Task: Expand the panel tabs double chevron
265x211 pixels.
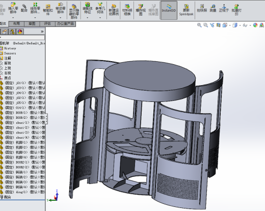Action: [42, 32]
